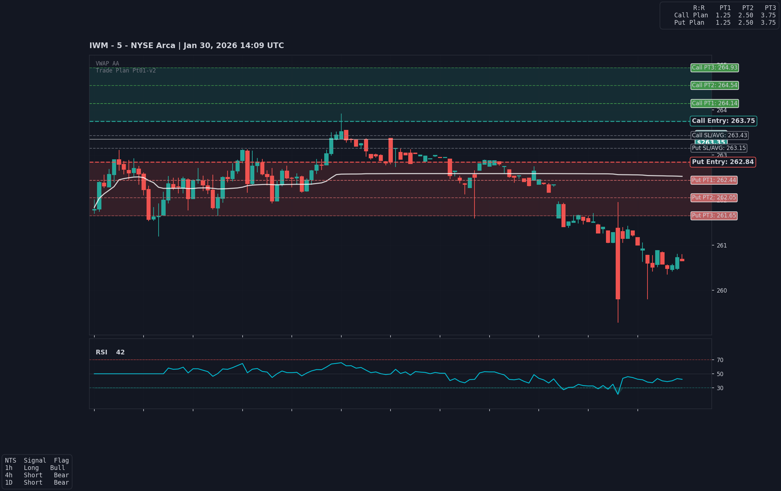Open the Put Entry: 262.84 level settings
Image resolution: width=781 pixels, height=491 pixels.
pos(723,162)
